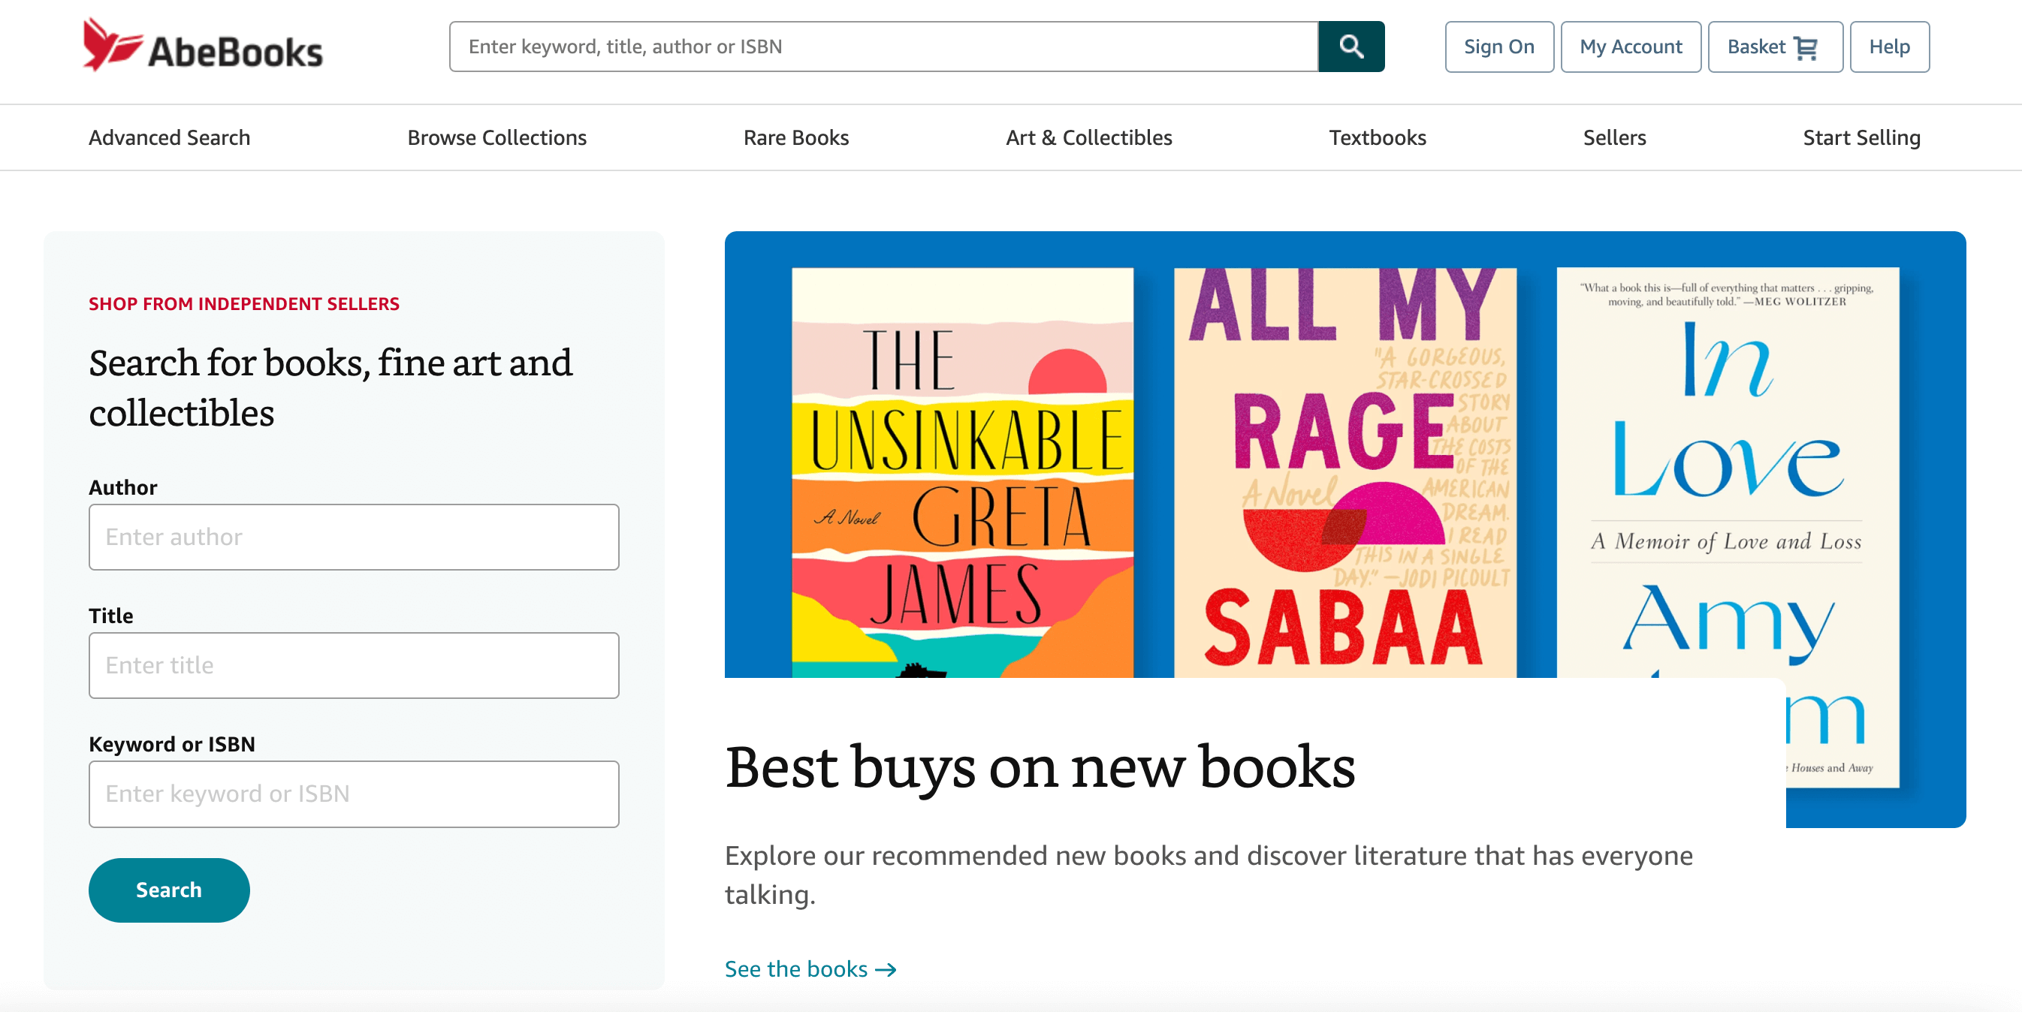Navigate to Rare Books

pyautogui.click(x=796, y=137)
